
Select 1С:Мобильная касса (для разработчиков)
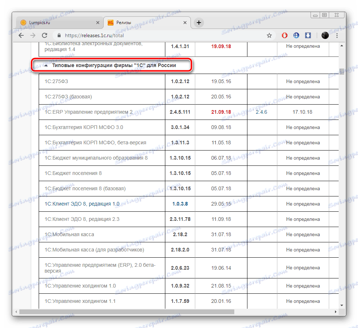coord(94,250)
